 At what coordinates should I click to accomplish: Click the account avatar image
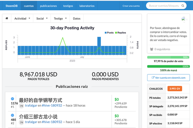pyautogui.click(x=184, y=19)
